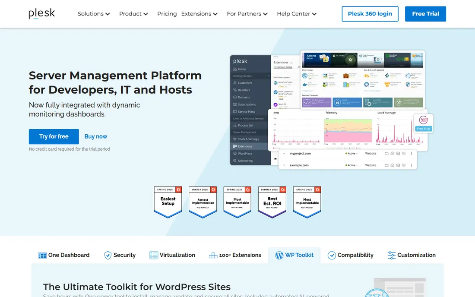
Task: Expand the example.com row chevron
Action: [x=284, y=165]
